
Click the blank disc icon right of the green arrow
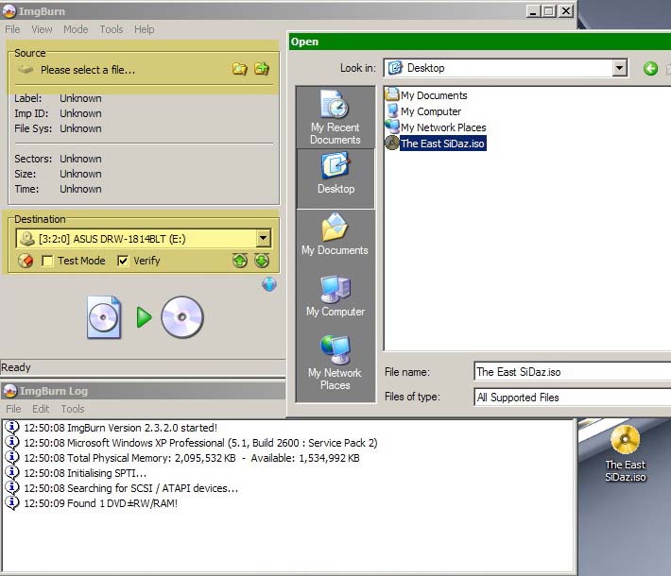coord(182,317)
